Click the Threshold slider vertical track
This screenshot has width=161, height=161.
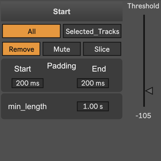(144, 54)
